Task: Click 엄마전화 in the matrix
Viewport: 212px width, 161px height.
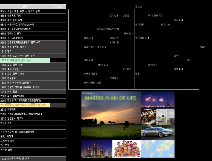Action: 140,24
